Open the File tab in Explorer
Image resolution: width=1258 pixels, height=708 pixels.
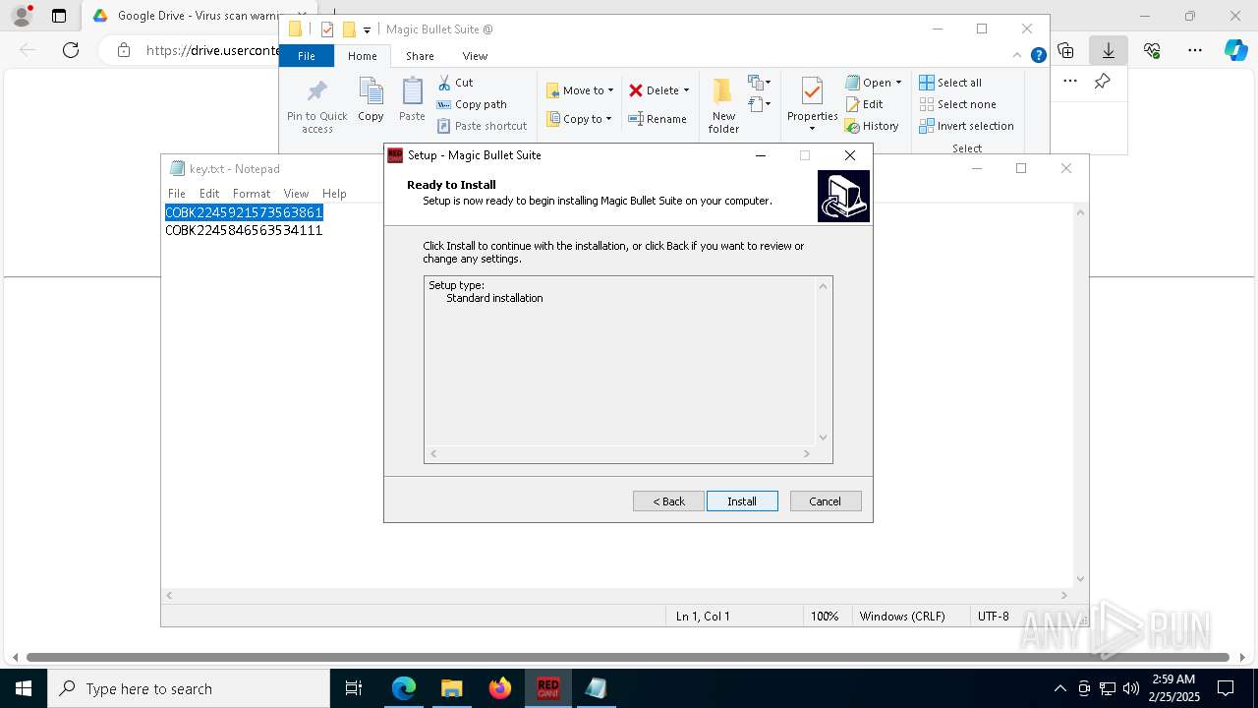[307, 56]
